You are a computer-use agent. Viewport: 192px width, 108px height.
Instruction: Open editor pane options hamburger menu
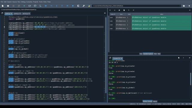(x=105, y=13)
